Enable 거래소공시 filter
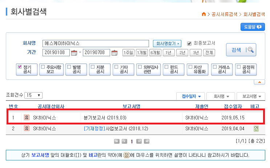 click(x=215, y=67)
